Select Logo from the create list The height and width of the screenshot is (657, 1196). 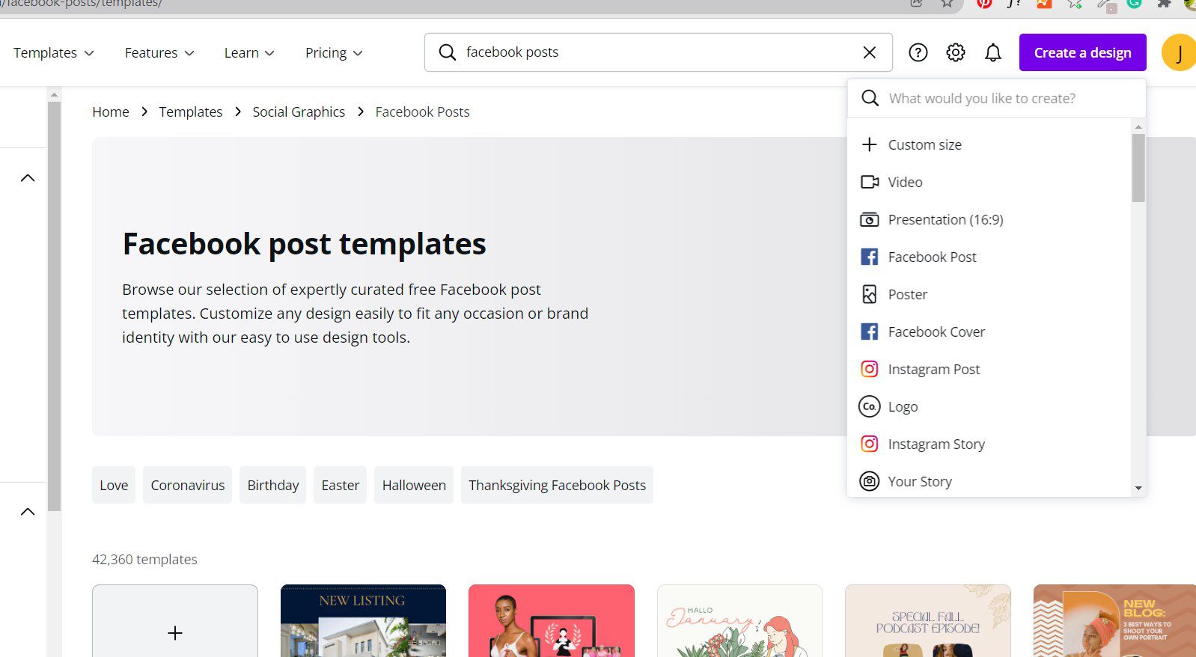[x=989, y=406]
